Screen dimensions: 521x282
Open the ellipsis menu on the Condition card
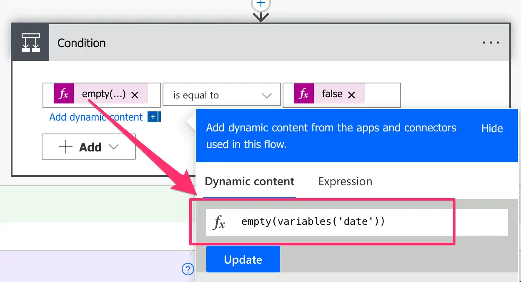(x=491, y=42)
